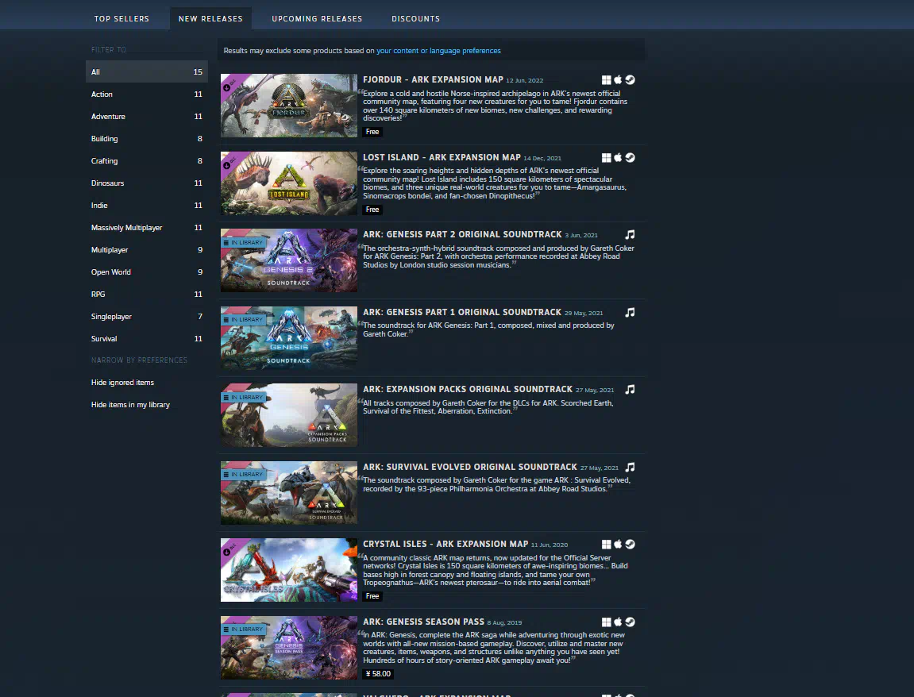Filter by Adventure tag
Image resolution: width=914 pixels, height=697 pixels.
click(x=147, y=116)
